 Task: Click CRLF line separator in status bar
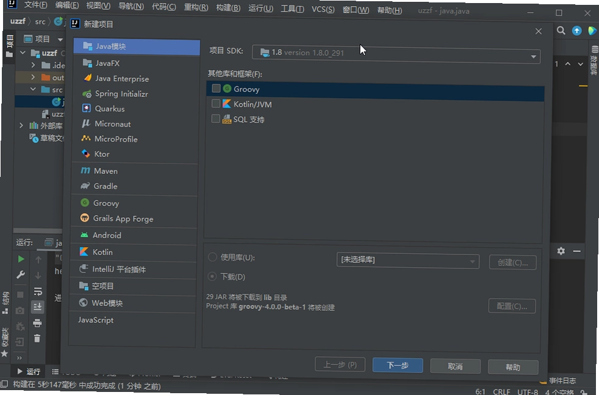click(x=501, y=391)
